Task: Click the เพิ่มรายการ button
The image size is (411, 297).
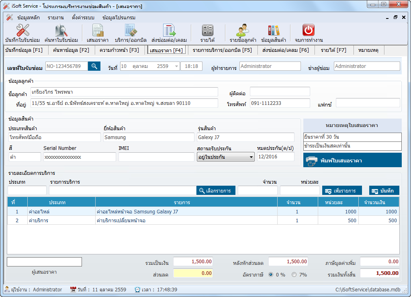Action: (x=342, y=190)
